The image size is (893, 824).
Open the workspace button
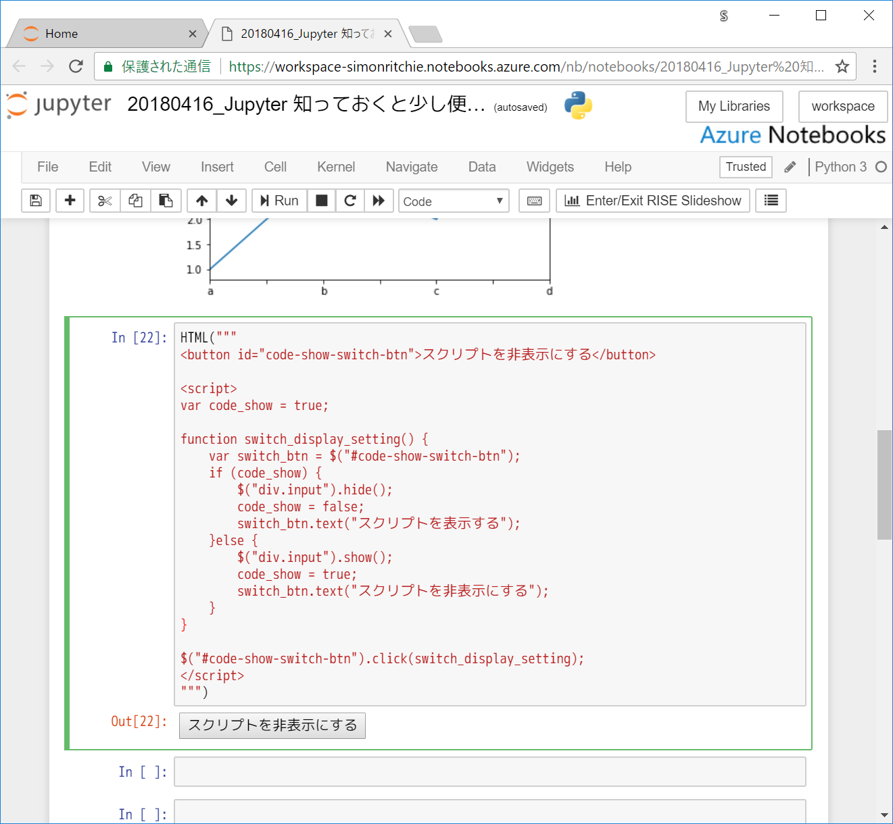[843, 107]
